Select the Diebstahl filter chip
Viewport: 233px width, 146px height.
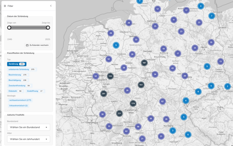tap(16, 91)
